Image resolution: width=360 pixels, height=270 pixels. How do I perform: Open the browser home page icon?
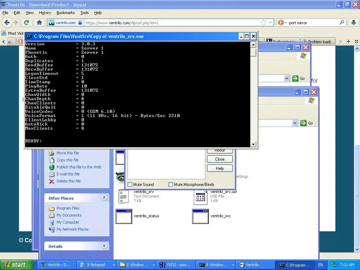click(39, 22)
